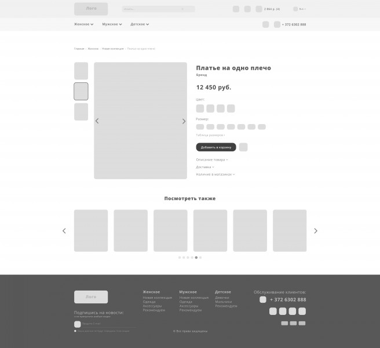
Task: Show the previous product photo with left arrow
Action: (x=97, y=121)
